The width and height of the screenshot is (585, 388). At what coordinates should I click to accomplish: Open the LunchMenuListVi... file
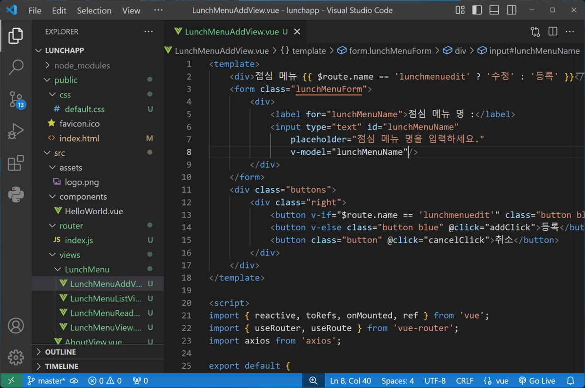pos(98,299)
